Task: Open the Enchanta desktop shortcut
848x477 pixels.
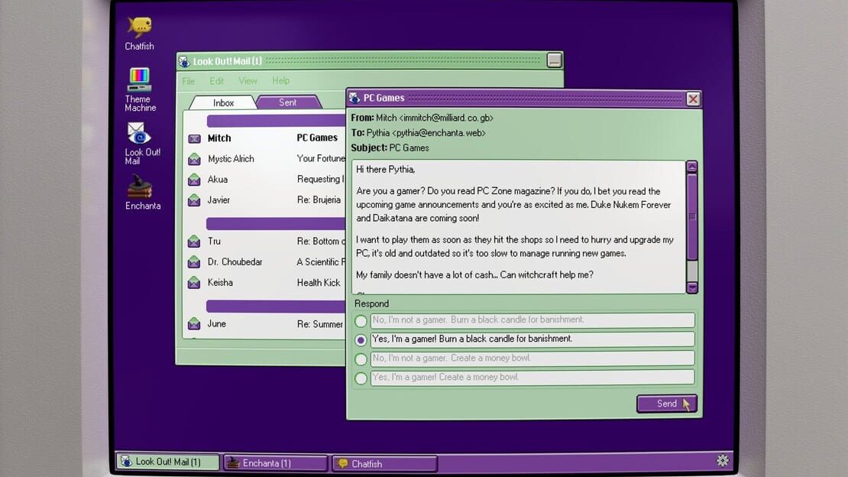Action: pyautogui.click(x=142, y=192)
